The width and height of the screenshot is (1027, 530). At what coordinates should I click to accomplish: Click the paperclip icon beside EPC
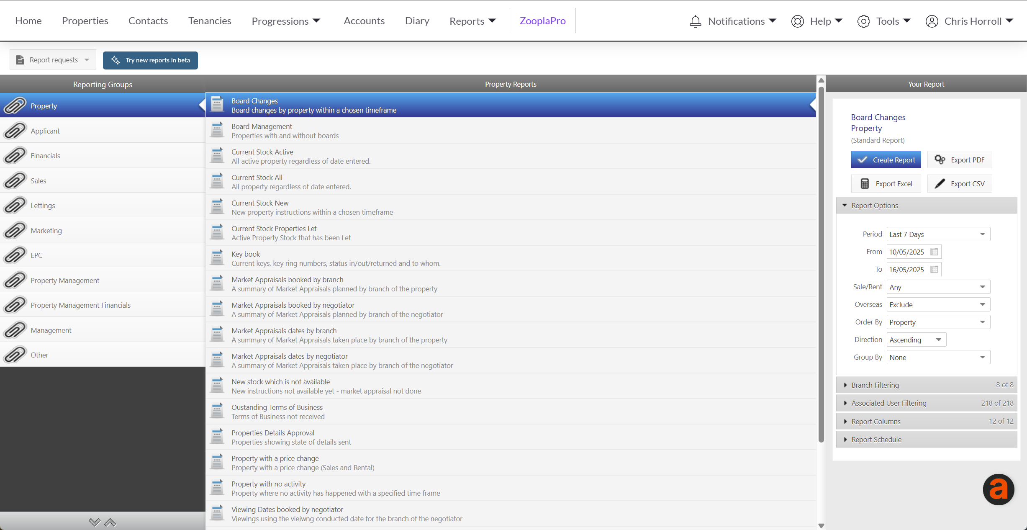pyautogui.click(x=15, y=255)
